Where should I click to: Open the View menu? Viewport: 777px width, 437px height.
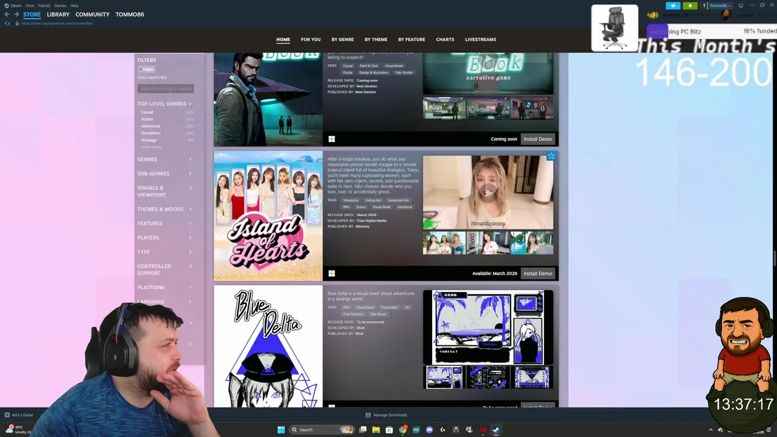point(29,5)
